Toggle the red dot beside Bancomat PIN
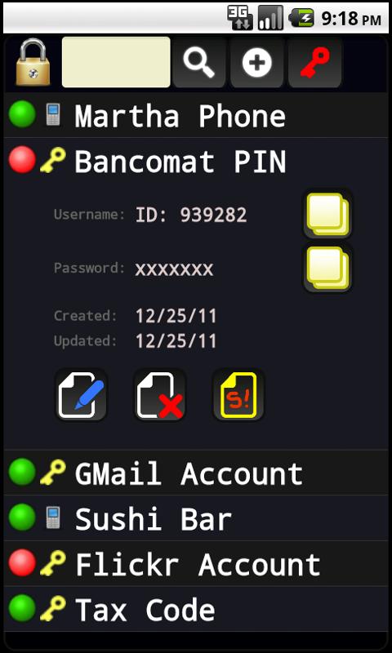 (x=22, y=159)
